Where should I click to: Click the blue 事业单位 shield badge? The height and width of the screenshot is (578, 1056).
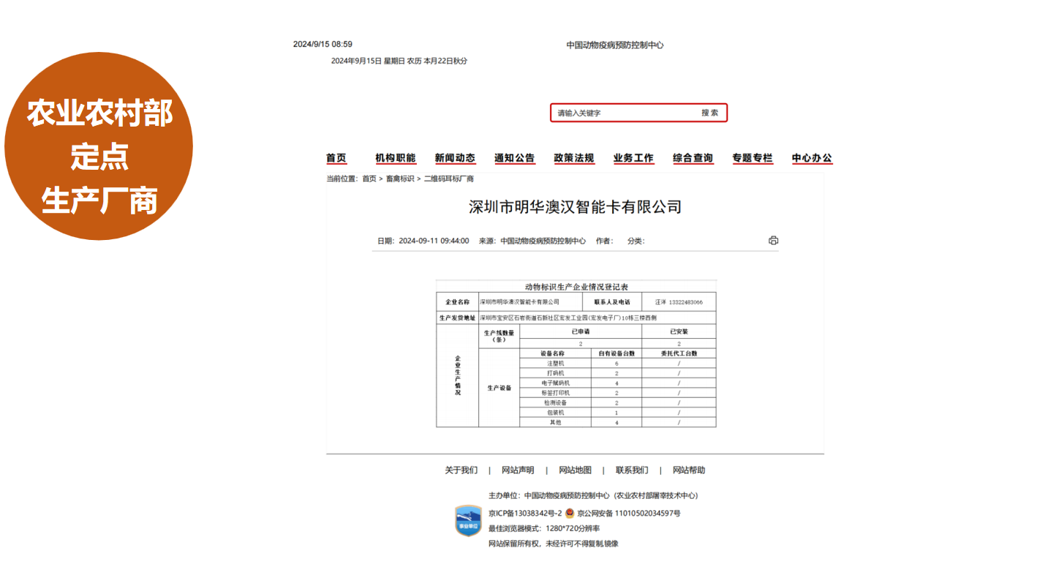[469, 521]
